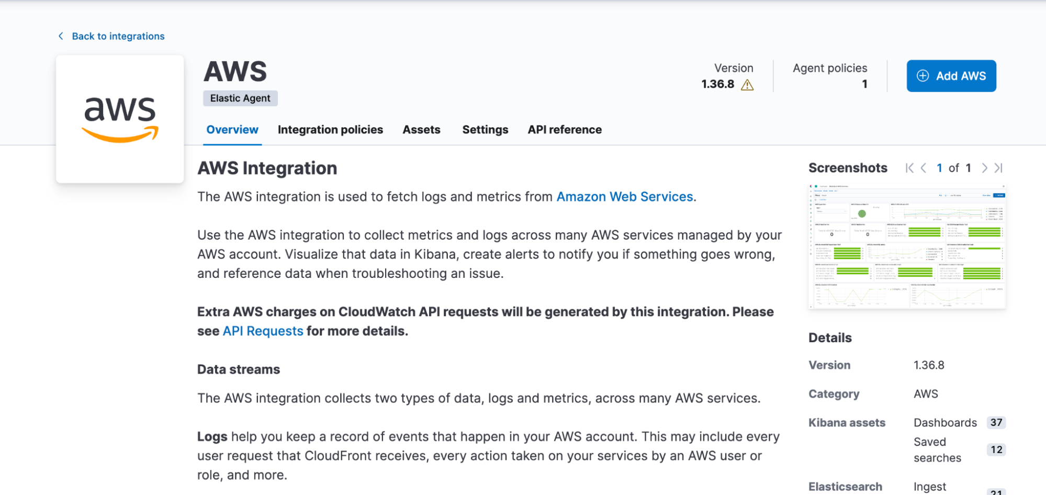Click the plus icon in Add AWS
This screenshot has width=1046, height=495.
923,76
